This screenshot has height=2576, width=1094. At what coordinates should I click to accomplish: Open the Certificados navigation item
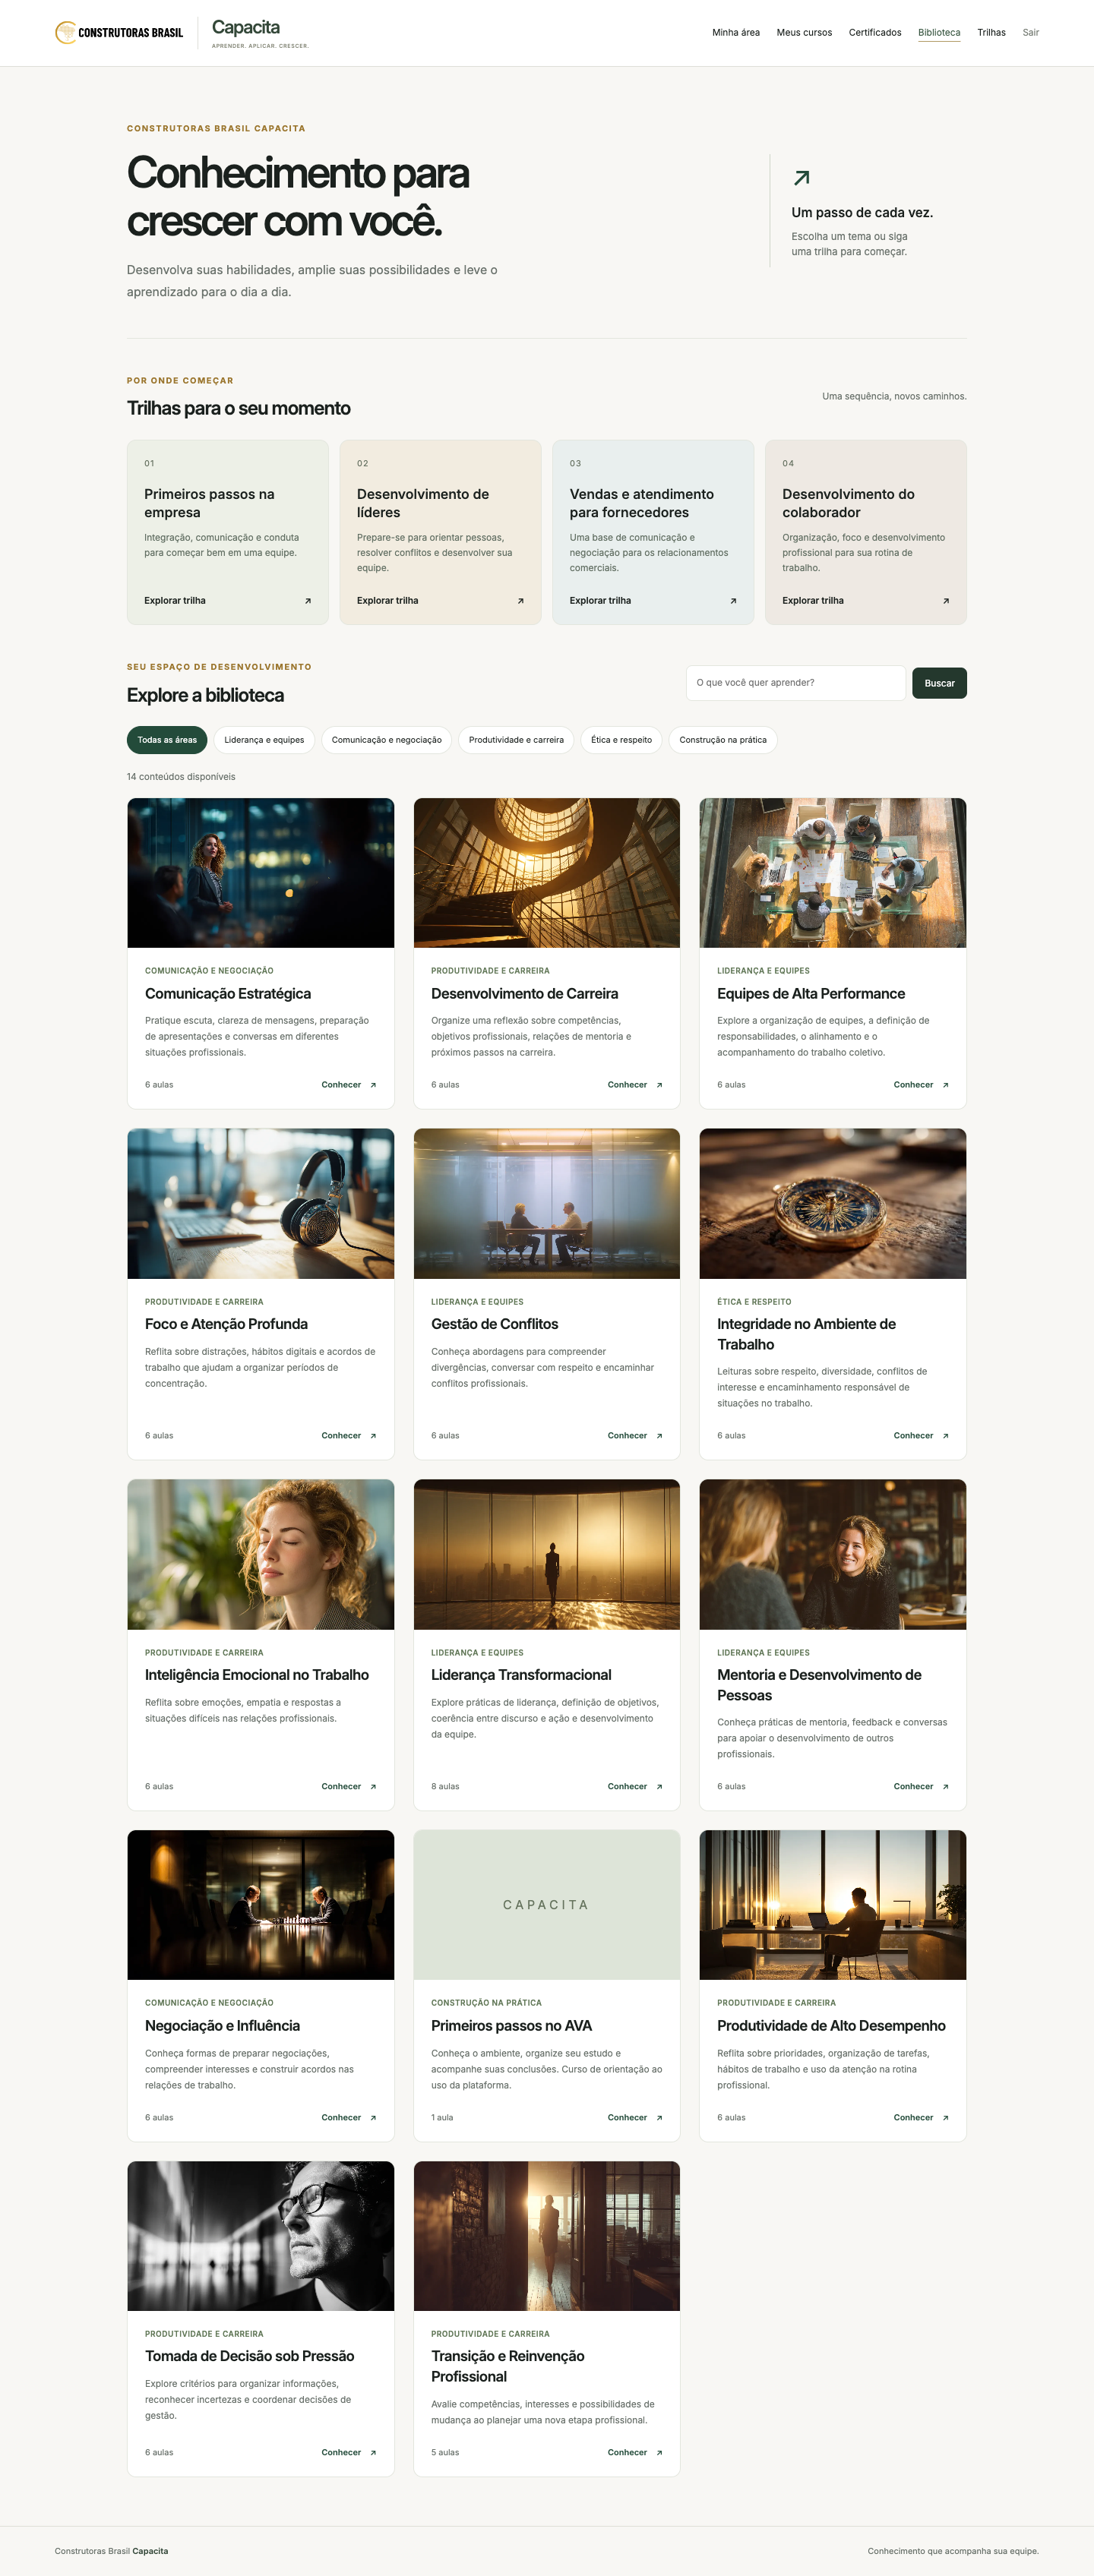[875, 33]
